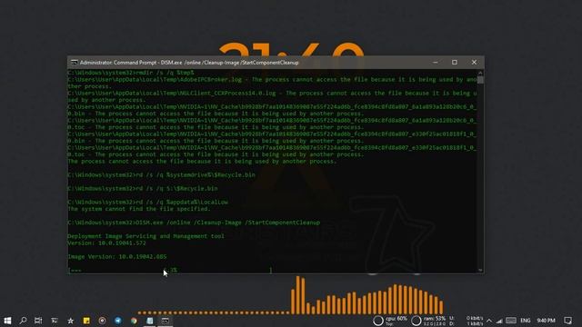Click the DISM progress bar line
The width and height of the screenshot is (582, 327).
point(170,271)
